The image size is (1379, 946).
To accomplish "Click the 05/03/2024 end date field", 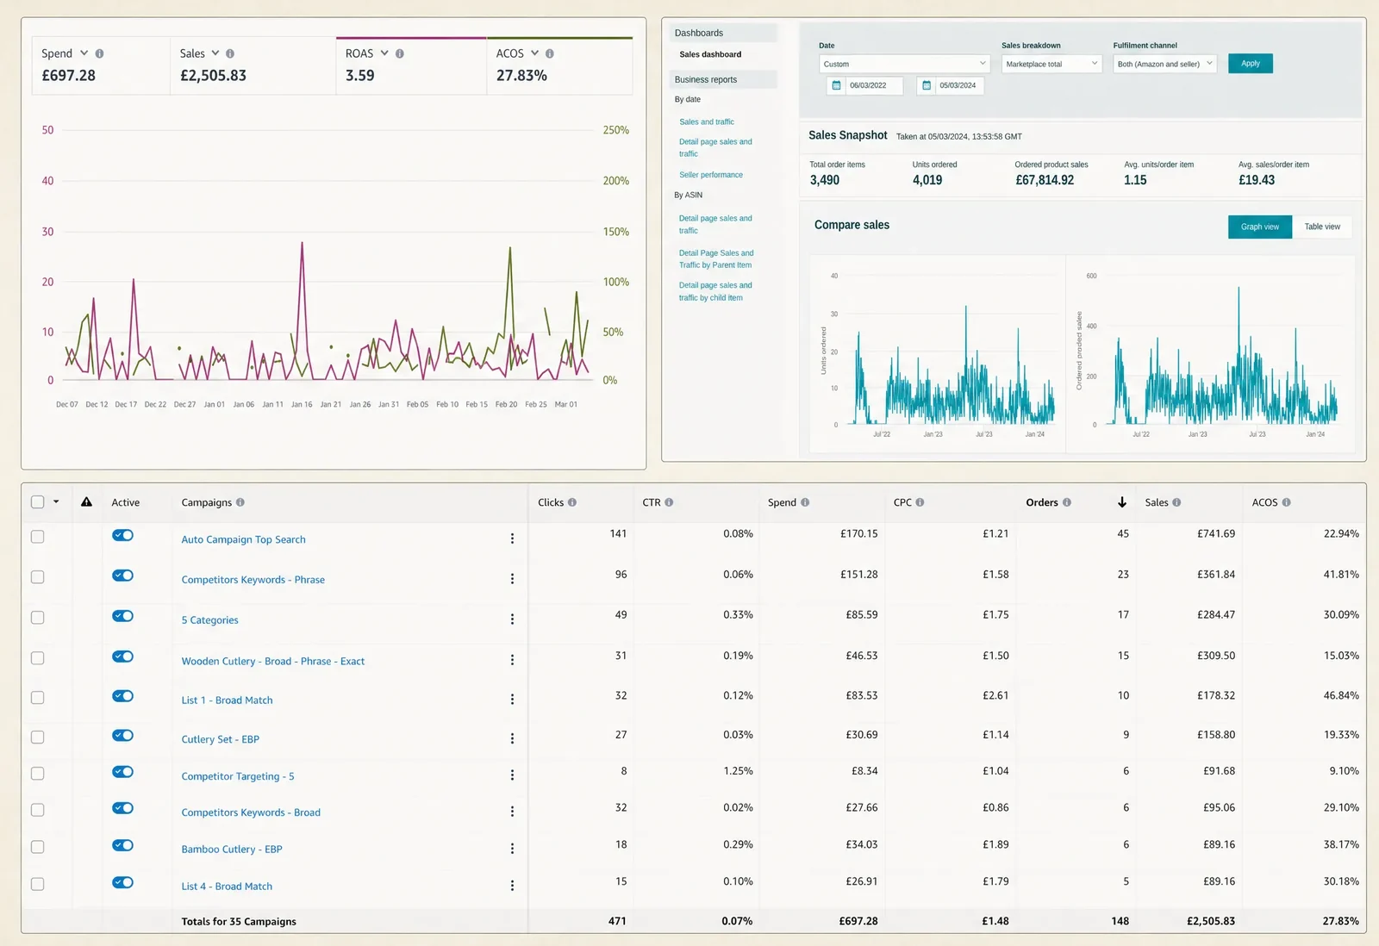I will pyautogui.click(x=959, y=85).
